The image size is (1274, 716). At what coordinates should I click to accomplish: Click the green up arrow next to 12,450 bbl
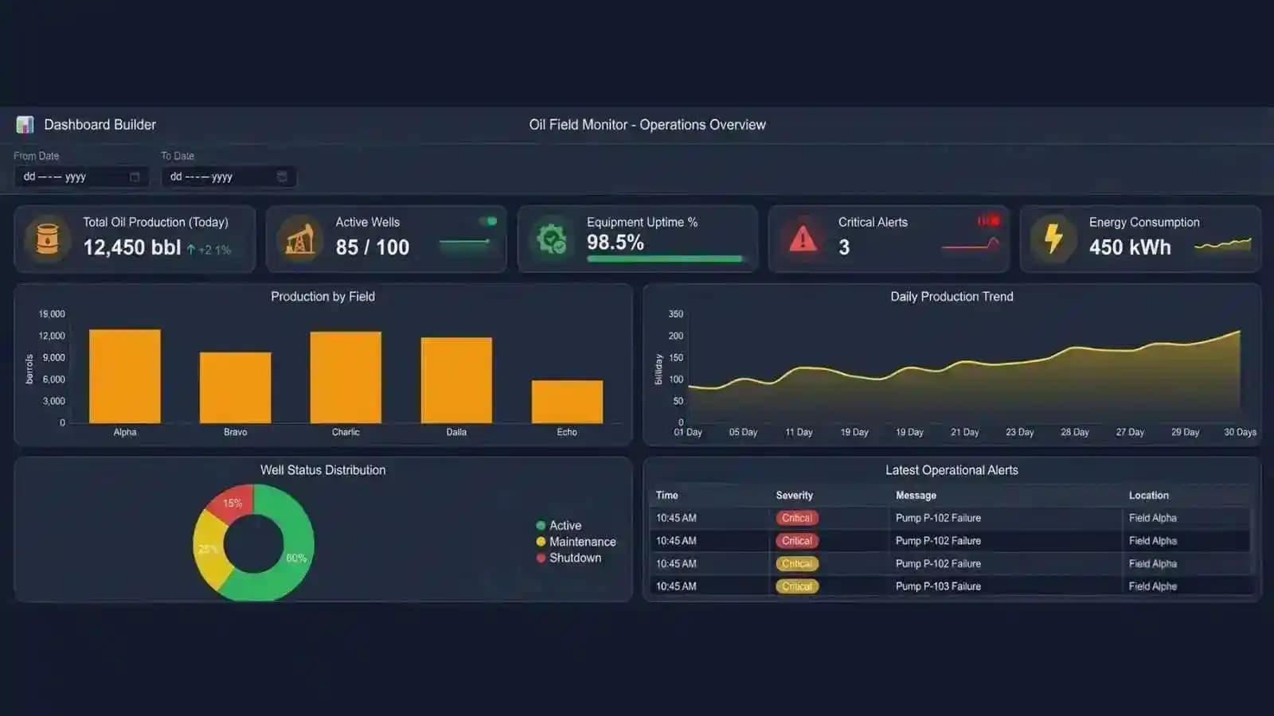pyautogui.click(x=191, y=249)
